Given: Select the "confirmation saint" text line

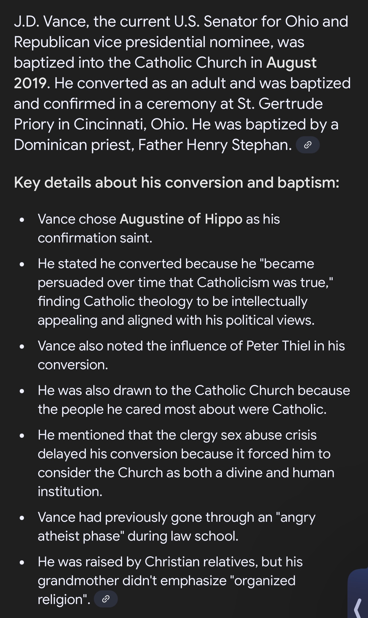Looking at the screenshot, I should [95, 238].
